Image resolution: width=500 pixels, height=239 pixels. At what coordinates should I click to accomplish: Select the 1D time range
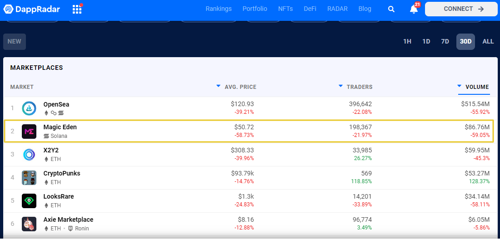click(x=426, y=42)
